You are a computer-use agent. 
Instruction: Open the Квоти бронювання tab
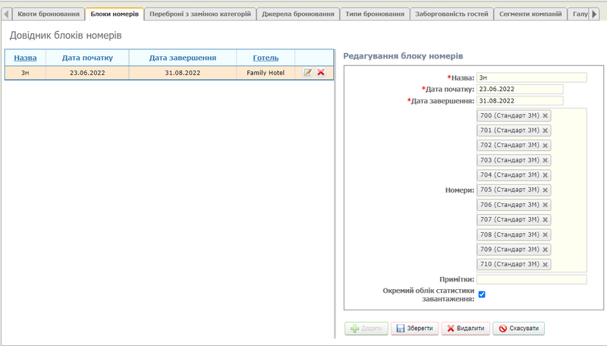pyautogui.click(x=49, y=14)
